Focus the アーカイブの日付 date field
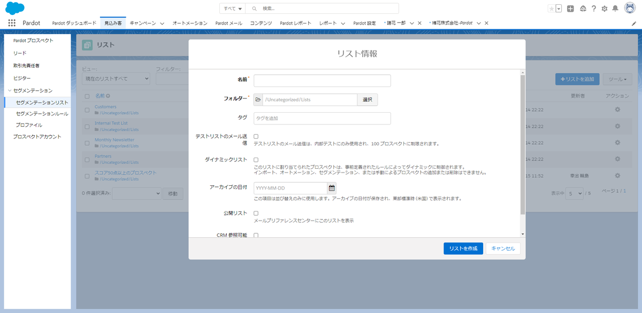 [x=291, y=188]
